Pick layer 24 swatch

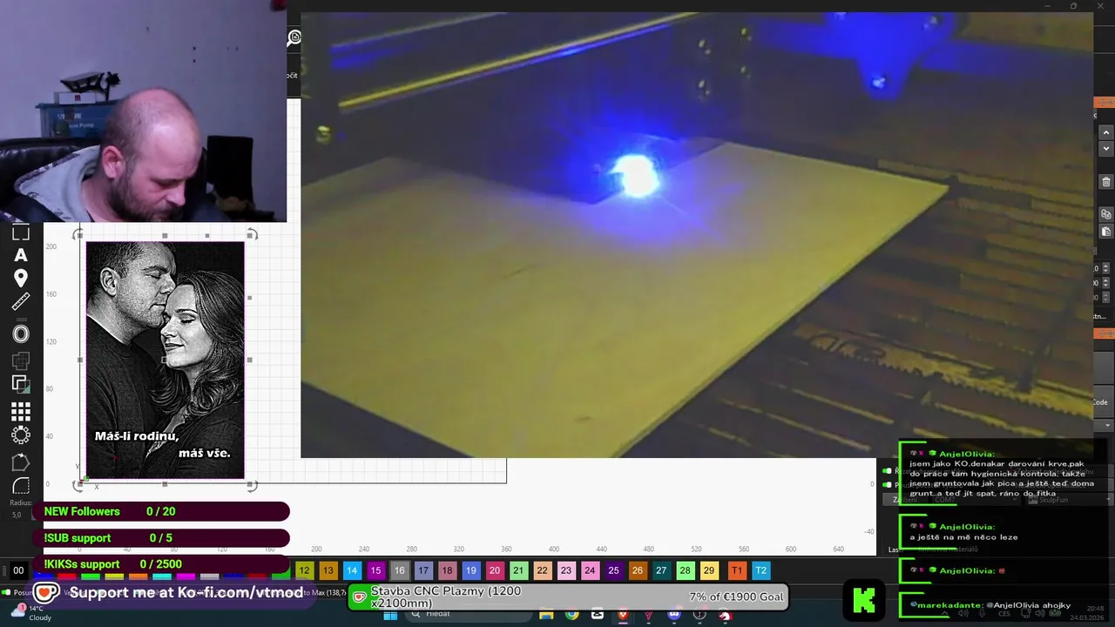pyautogui.click(x=590, y=570)
